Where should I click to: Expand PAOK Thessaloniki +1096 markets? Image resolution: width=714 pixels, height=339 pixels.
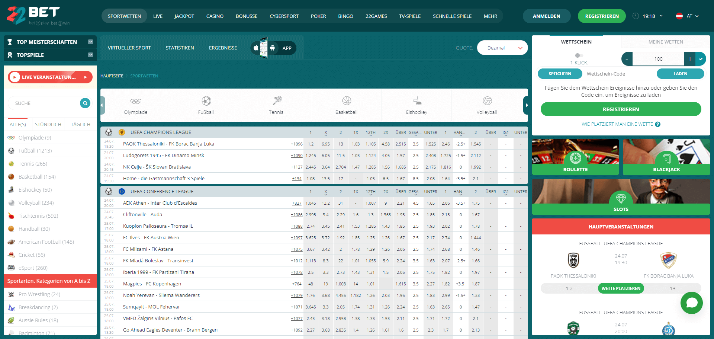297,144
